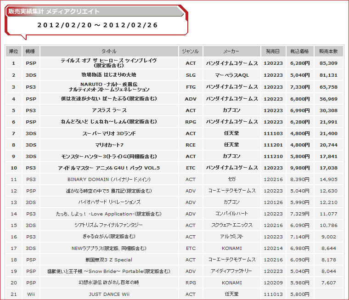
Task: Click the title 牧場物語 はじまりの大地
Action: click(109, 75)
